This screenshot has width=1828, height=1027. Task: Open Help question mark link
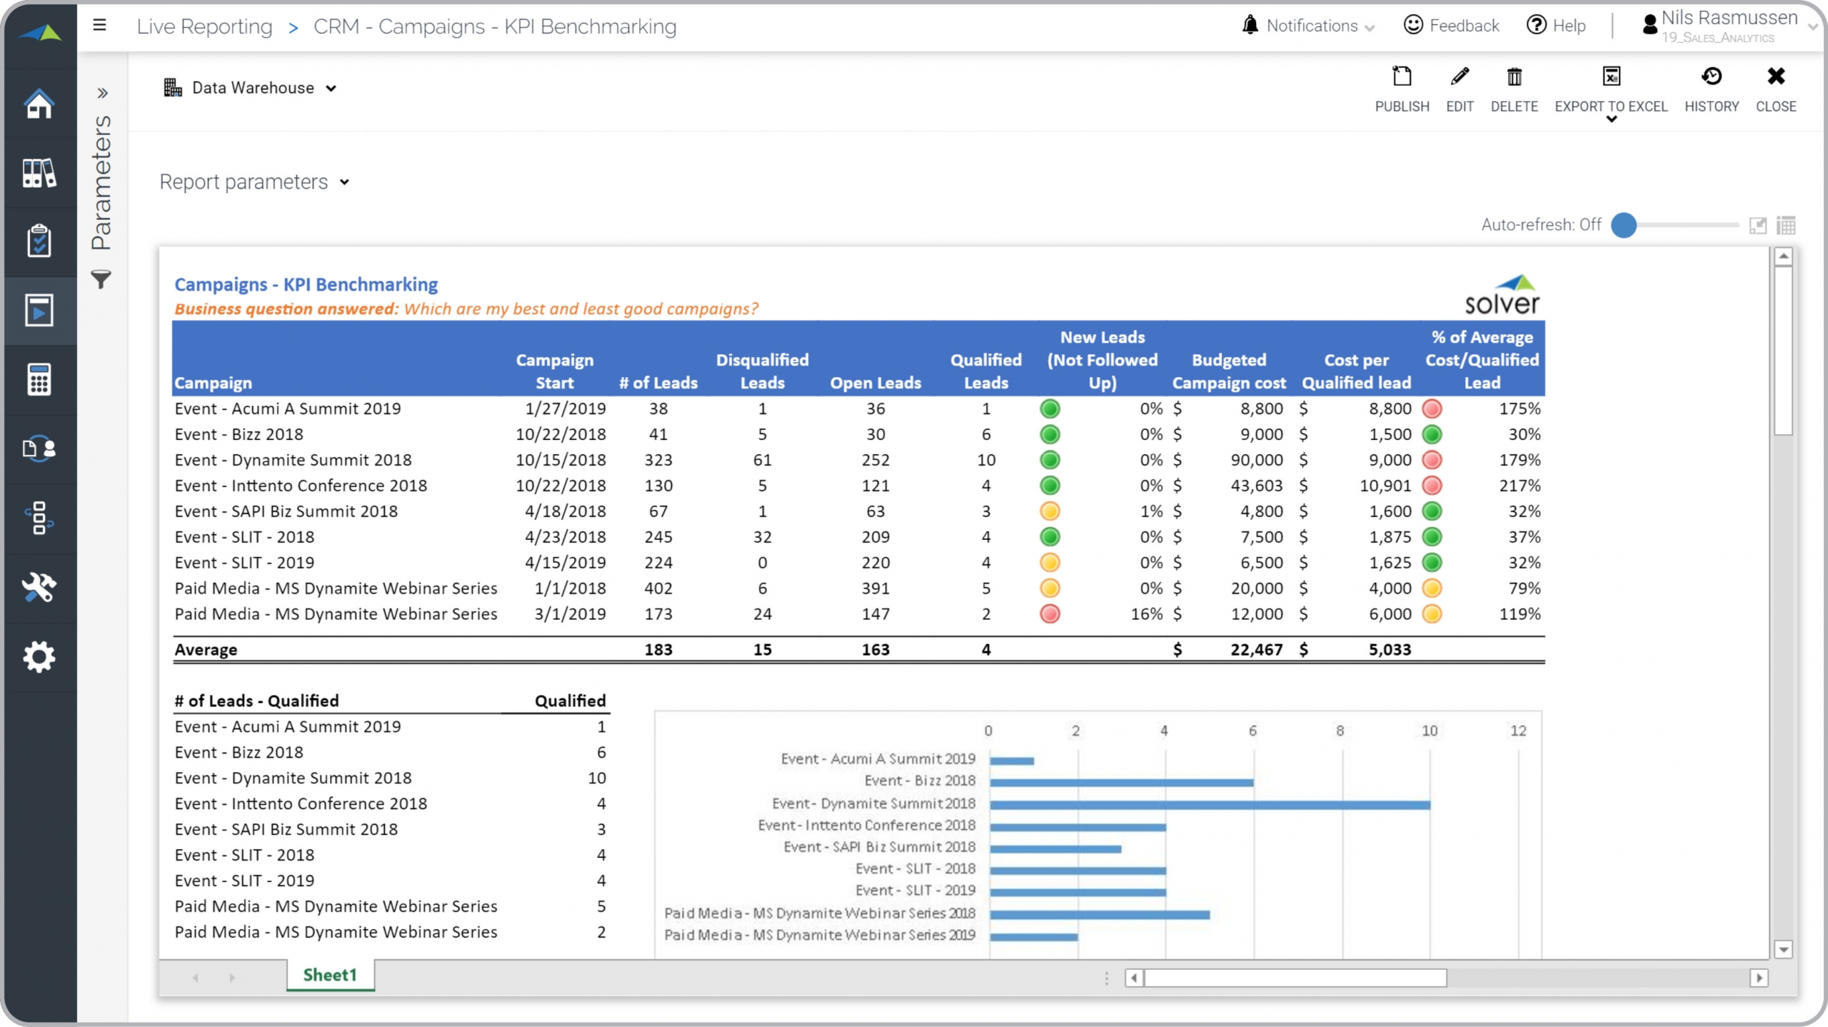(1556, 26)
